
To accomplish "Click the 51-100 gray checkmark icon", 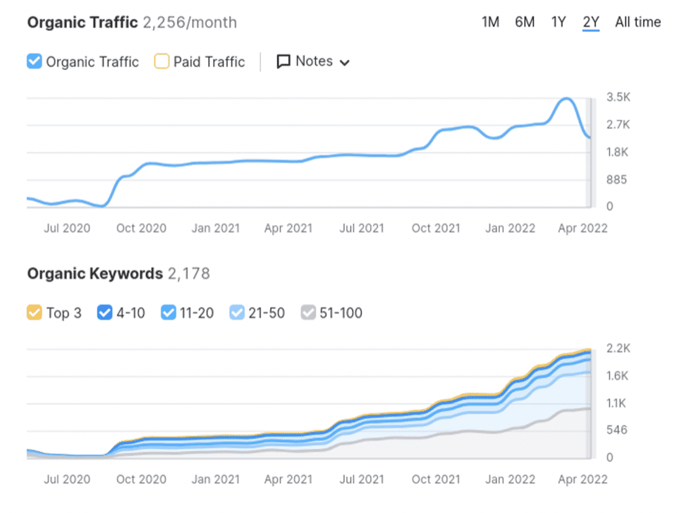I will click(x=308, y=313).
